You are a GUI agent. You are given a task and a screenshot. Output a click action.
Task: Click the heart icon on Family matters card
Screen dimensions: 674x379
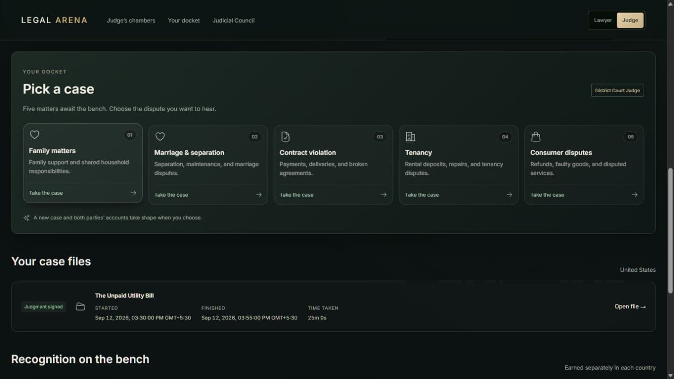[35, 135]
